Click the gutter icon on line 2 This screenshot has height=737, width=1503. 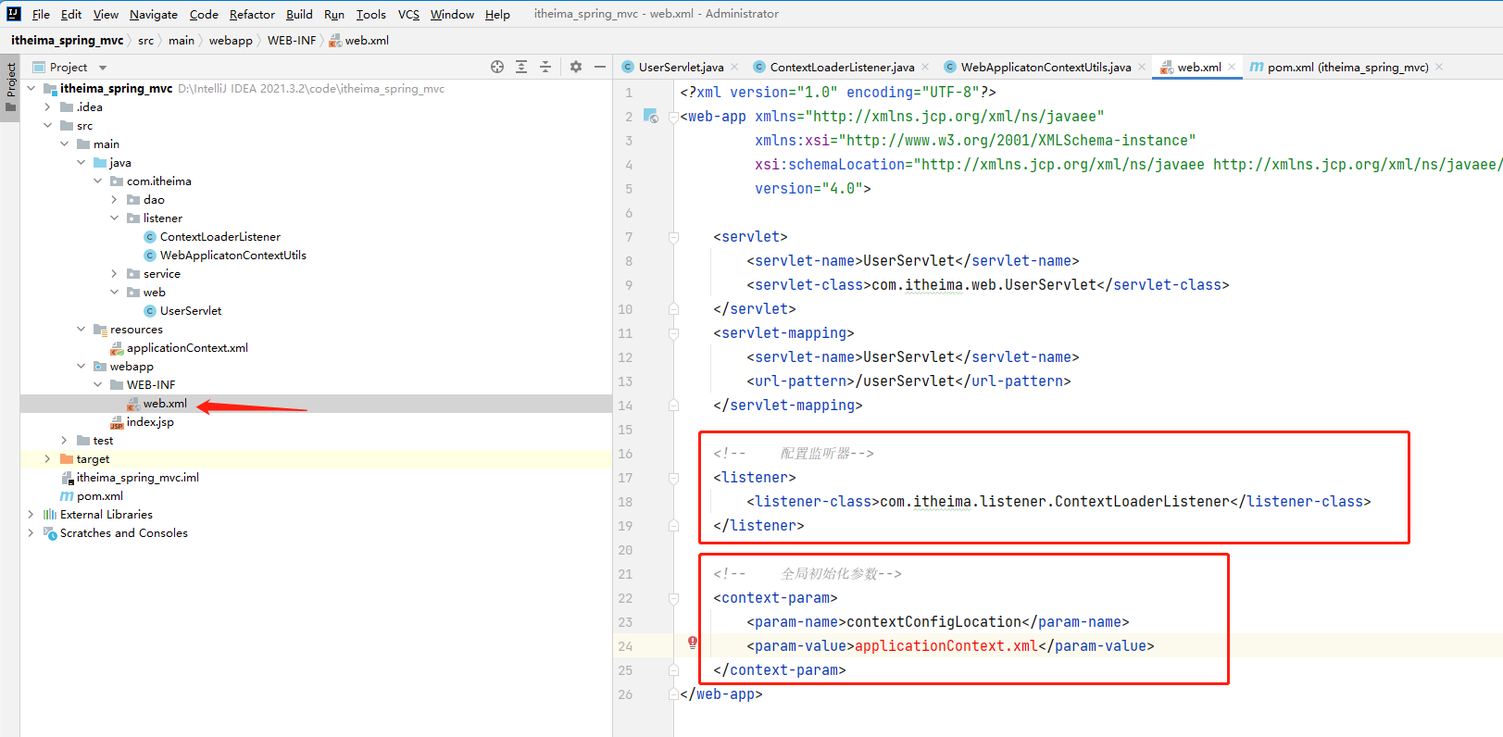pyautogui.click(x=651, y=117)
